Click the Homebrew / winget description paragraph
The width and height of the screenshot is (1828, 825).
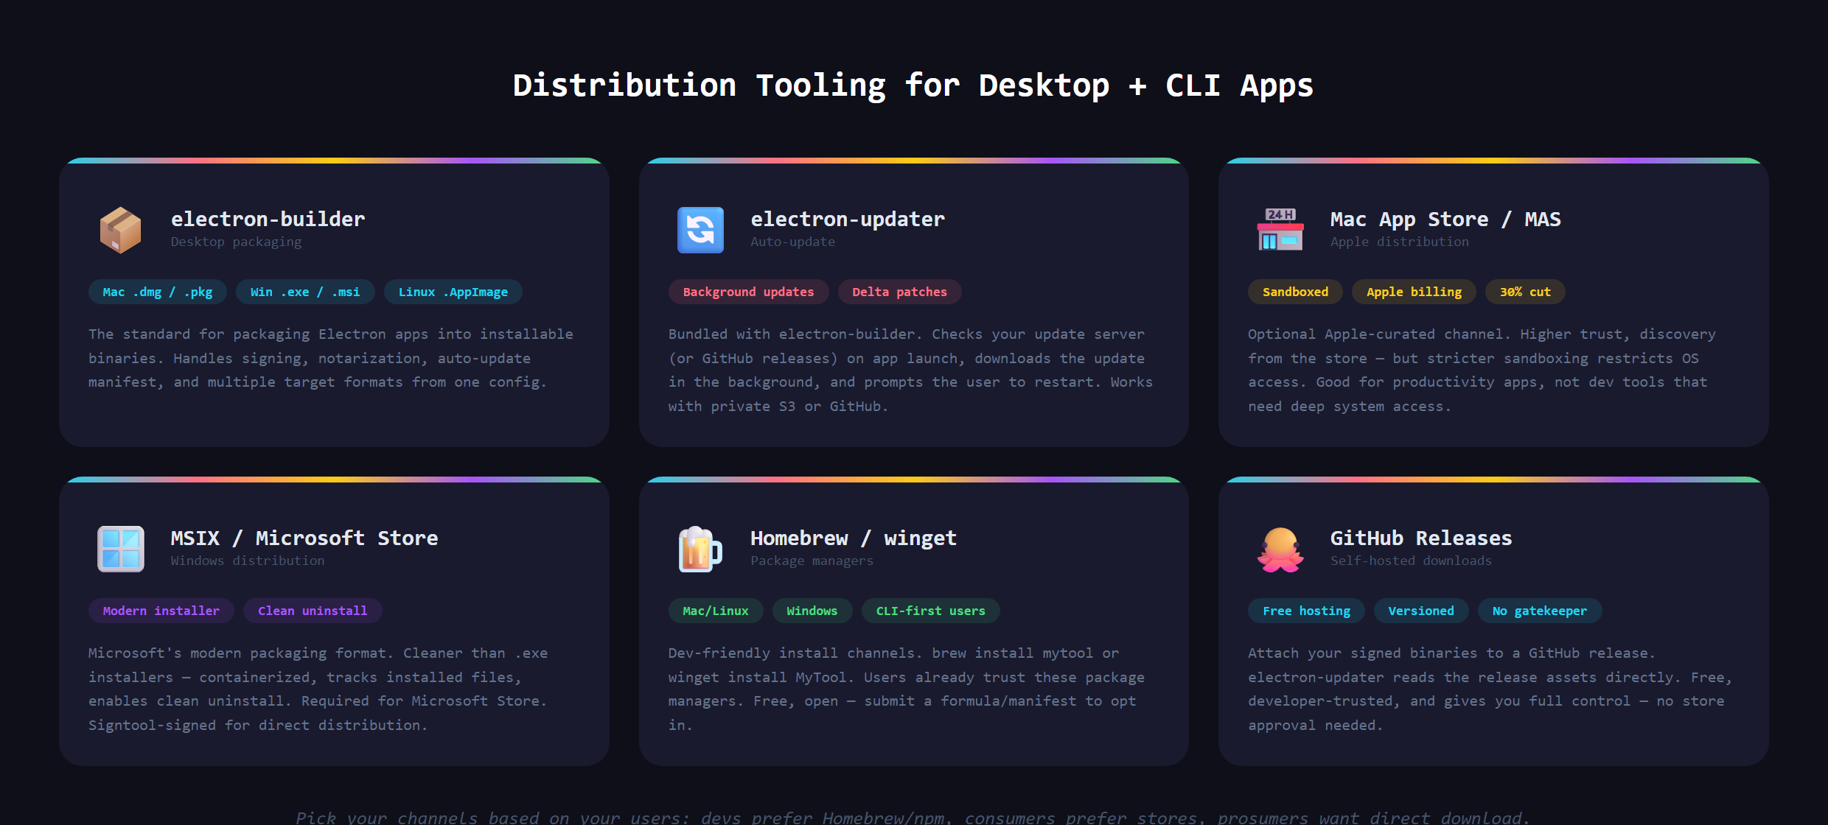coord(907,689)
